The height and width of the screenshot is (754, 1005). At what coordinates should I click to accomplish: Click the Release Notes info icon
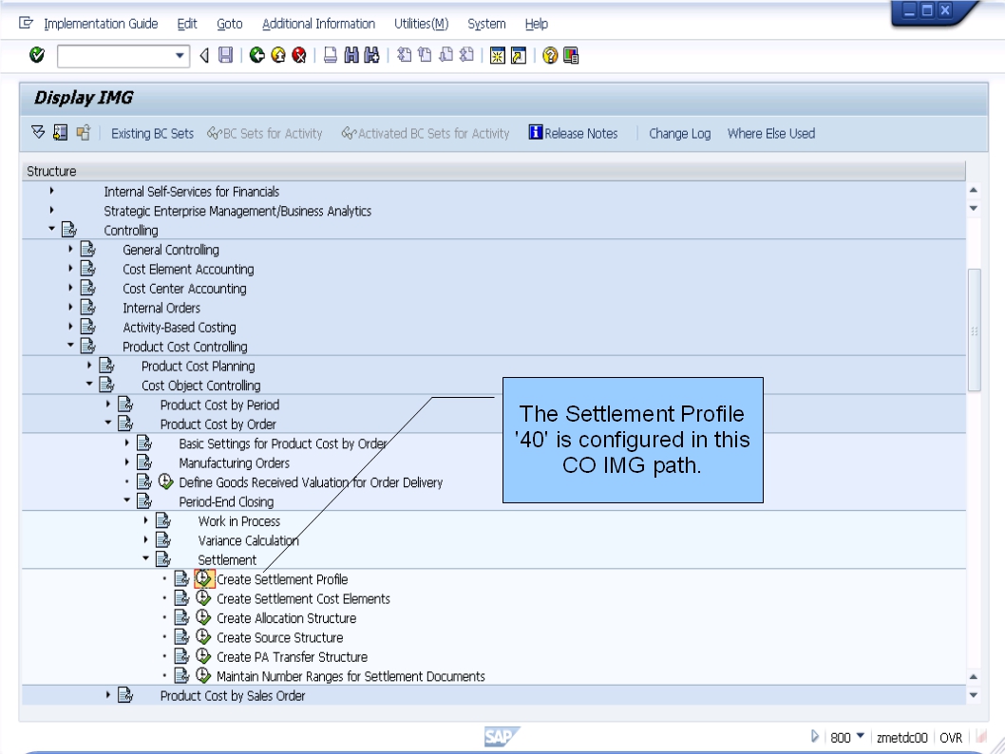pyautogui.click(x=535, y=133)
